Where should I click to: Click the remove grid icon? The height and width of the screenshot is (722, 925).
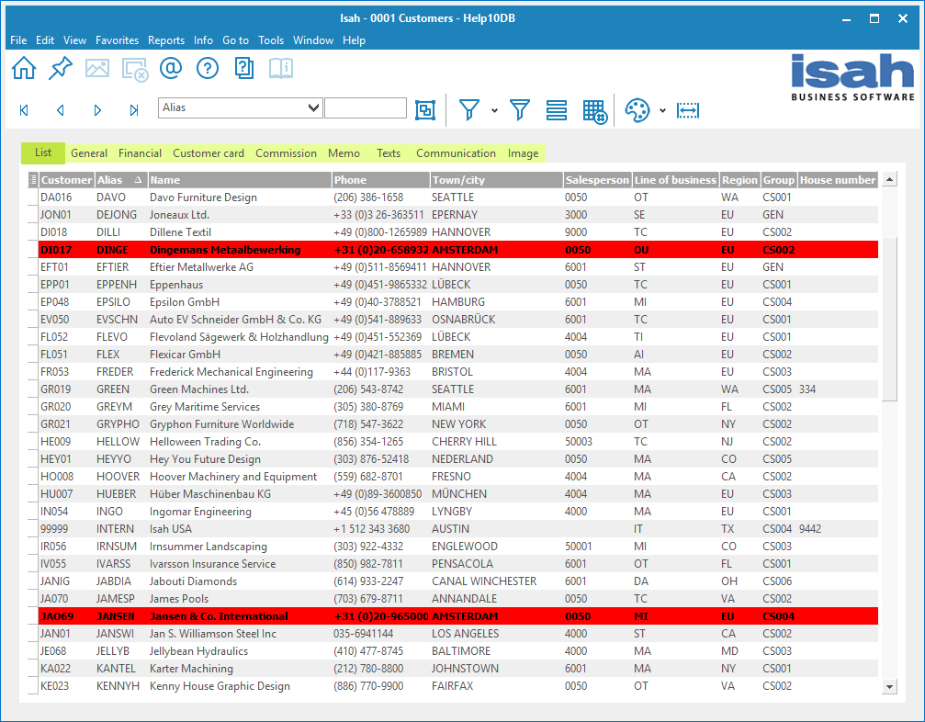[592, 109]
